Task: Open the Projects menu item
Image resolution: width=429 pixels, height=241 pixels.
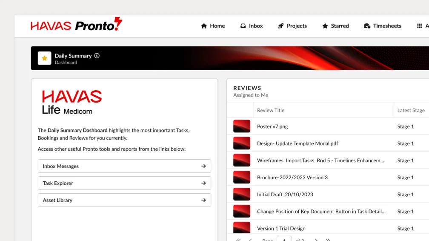Action: [292, 26]
